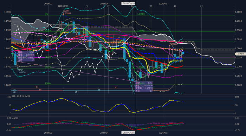Click the 100% Fibonacci retracement label
The height and width of the screenshot is (136, 246).
pyautogui.click(x=48, y=83)
